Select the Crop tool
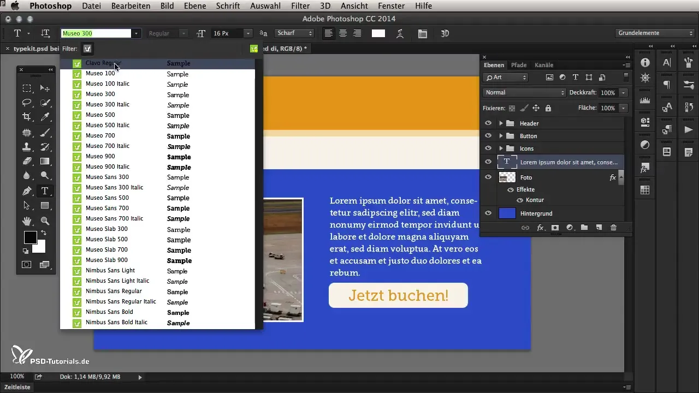Screen dimensions: 699x393 pyautogui.click(x=26, y=117)
